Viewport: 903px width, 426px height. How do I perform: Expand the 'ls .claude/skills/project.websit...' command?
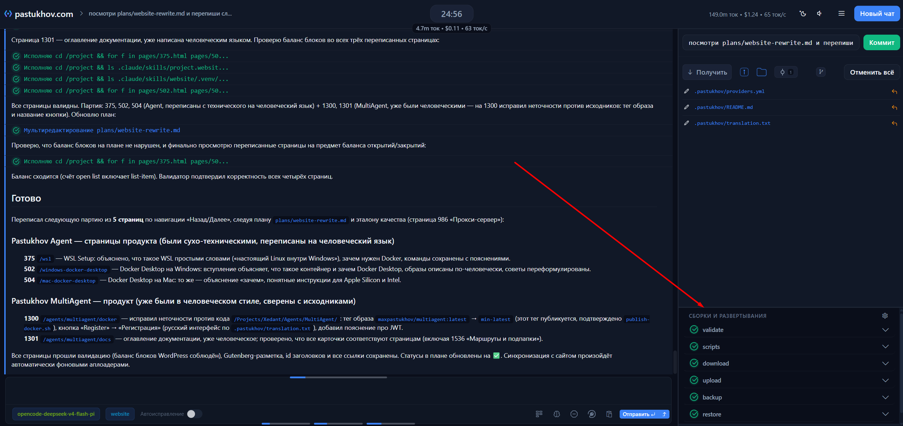(126, 68)
